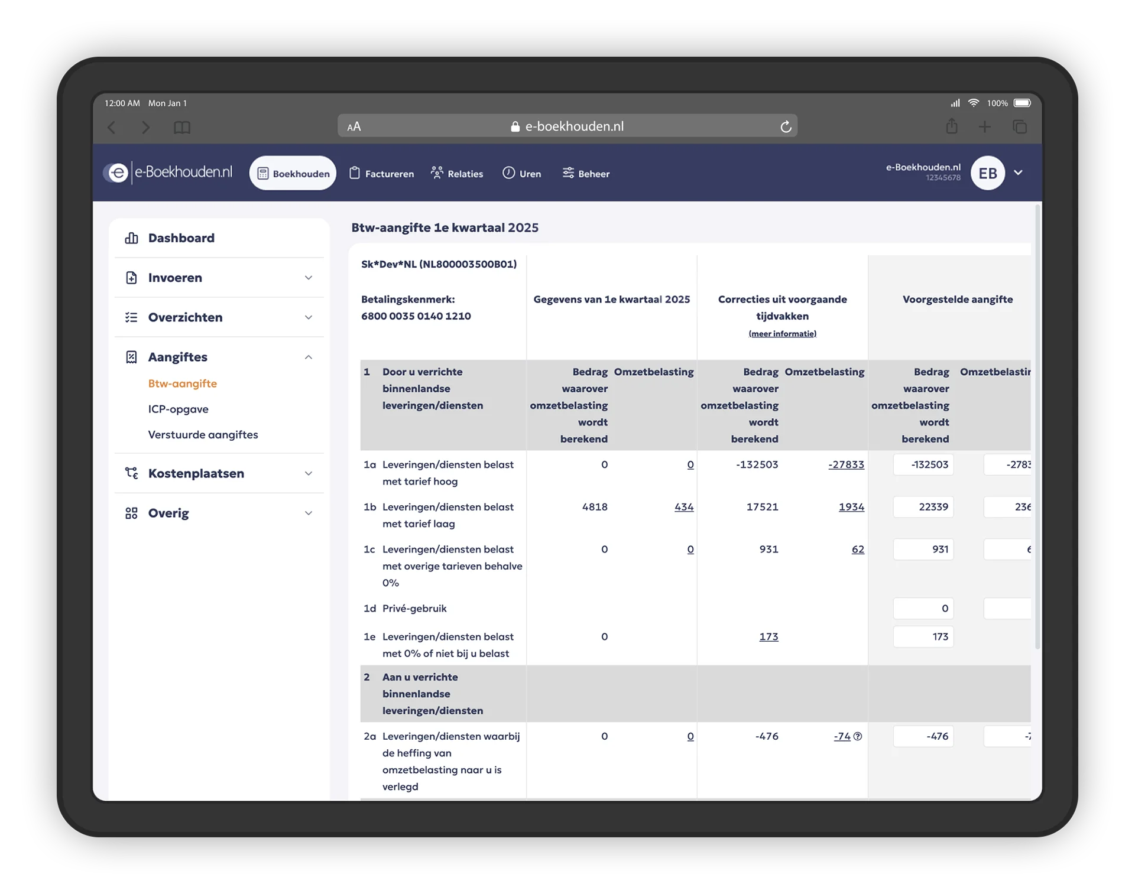
Task: Open the Safari tabs overview icon
Action: click(x=1019, y=127)
